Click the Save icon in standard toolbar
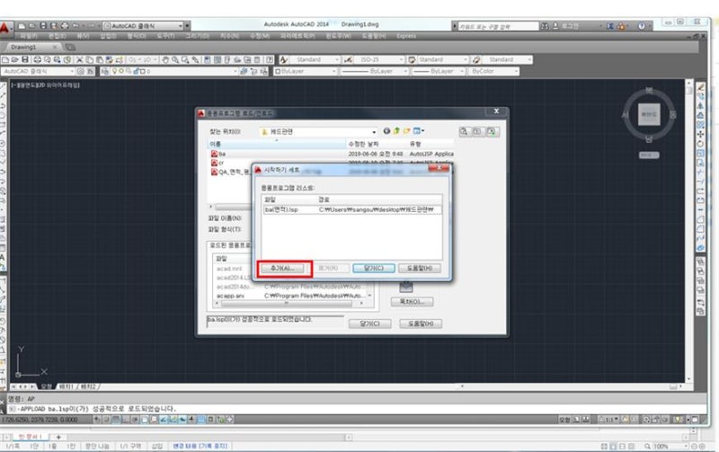This screenshot has height=452, width=719. tap(25, 59)
